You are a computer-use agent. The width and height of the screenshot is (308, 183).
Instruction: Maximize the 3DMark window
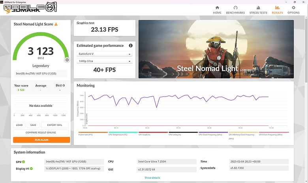point(295,2)
